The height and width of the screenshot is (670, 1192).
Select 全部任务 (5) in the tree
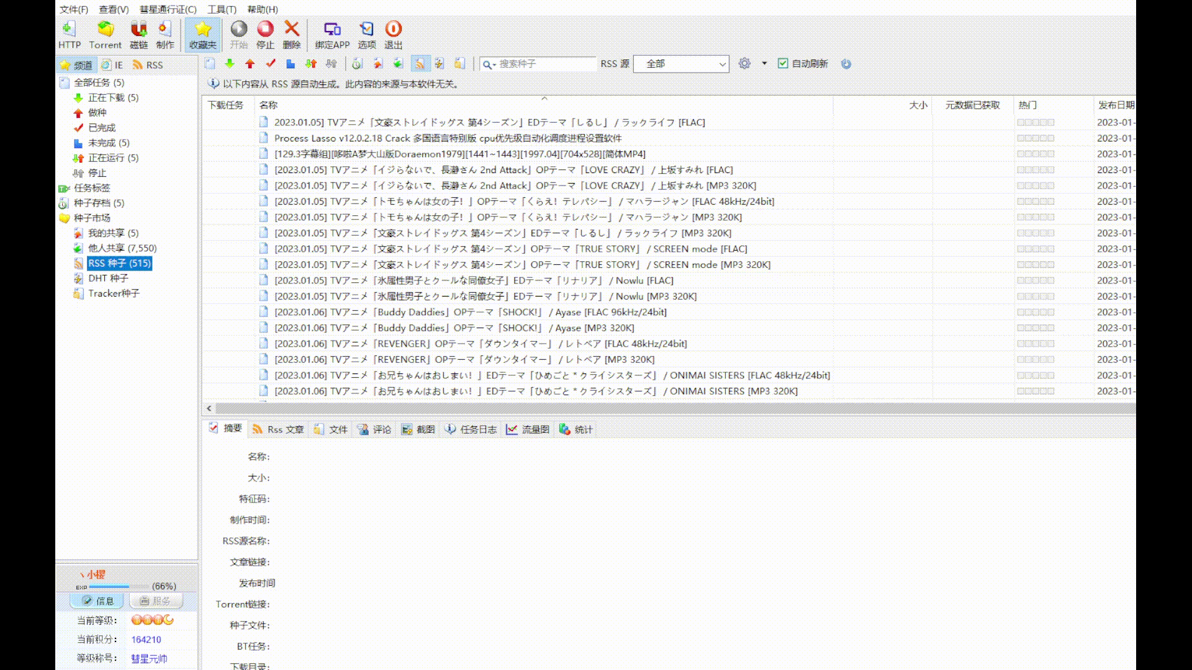click(x=99, y=83)
